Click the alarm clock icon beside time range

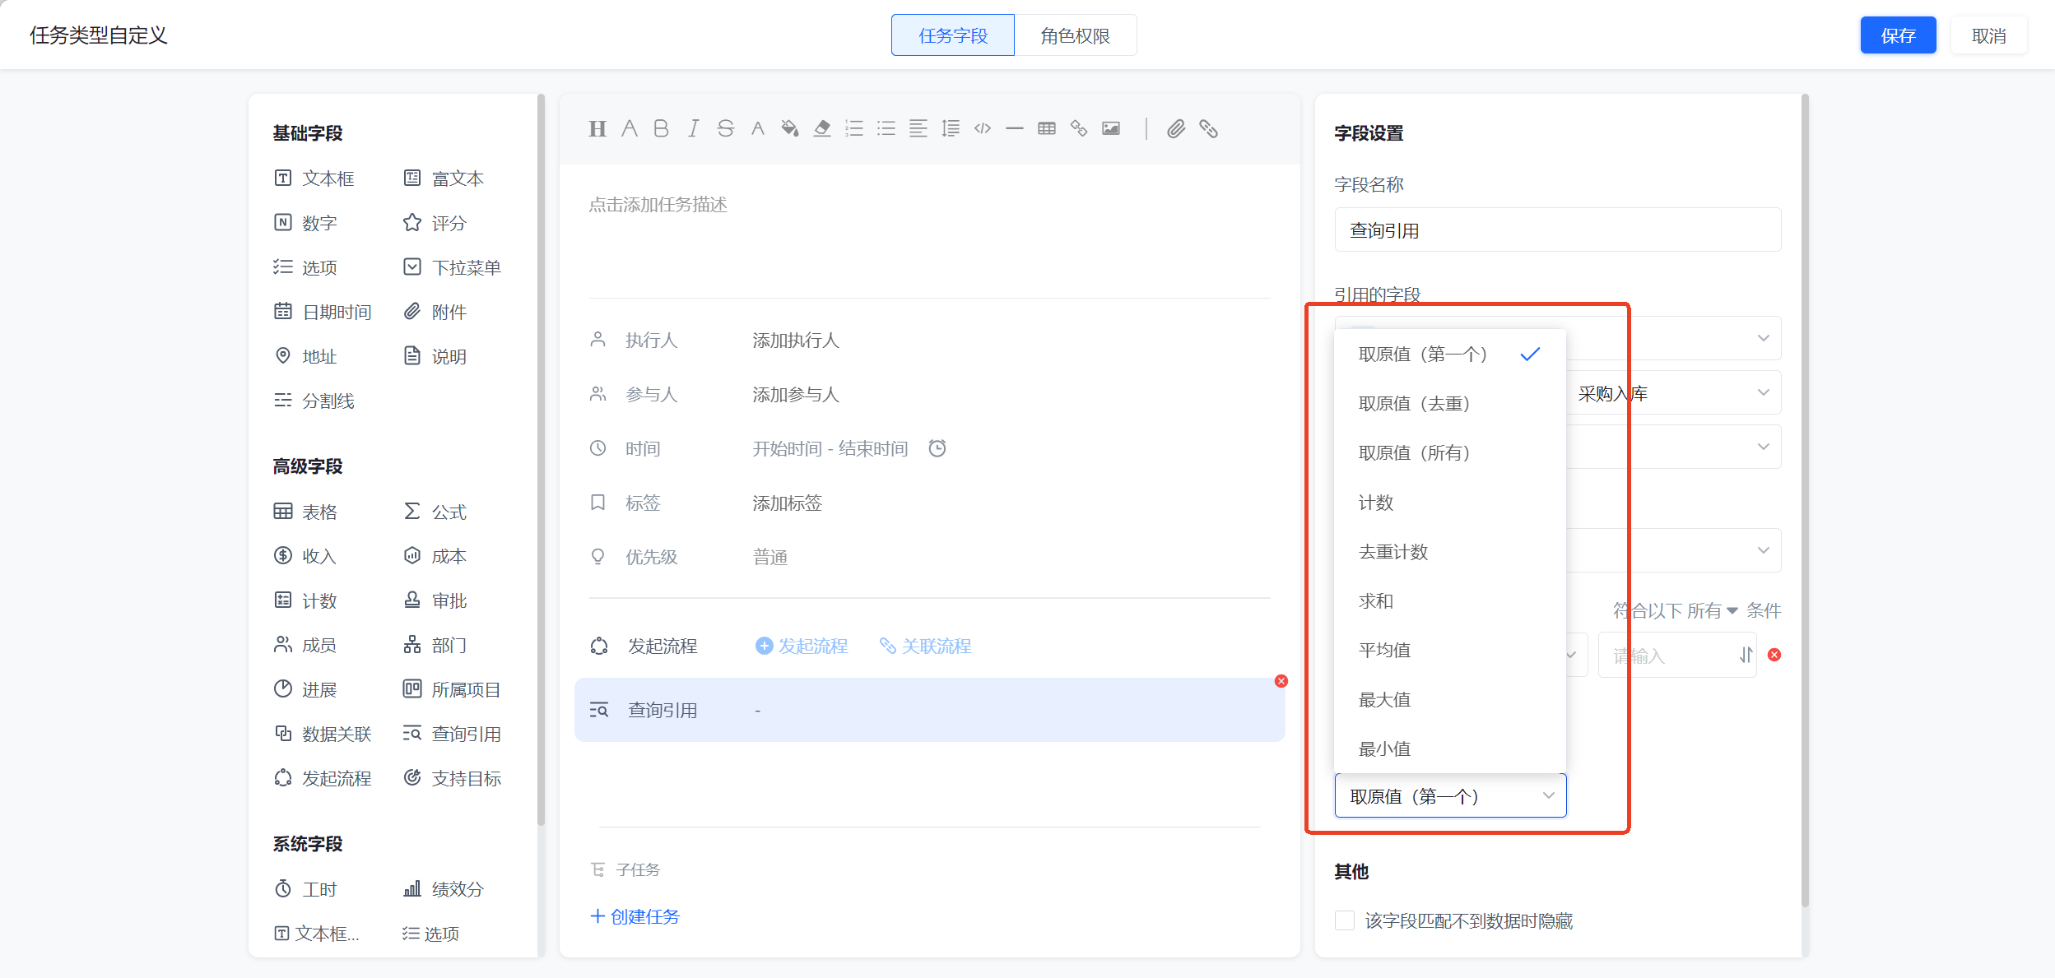pos(937,448)
